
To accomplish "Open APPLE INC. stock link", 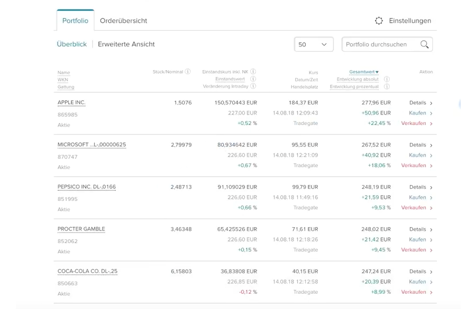I will [71, 103].
